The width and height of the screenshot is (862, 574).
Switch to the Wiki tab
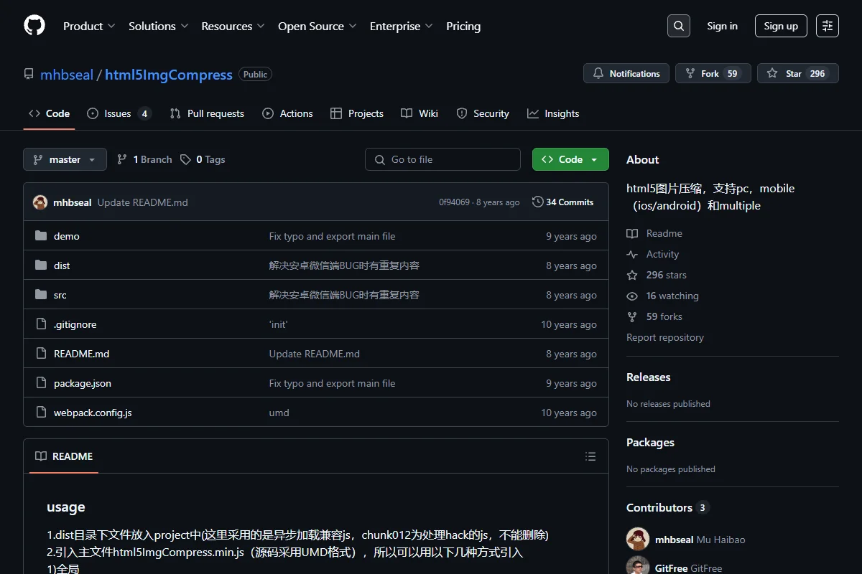point(420,113)
